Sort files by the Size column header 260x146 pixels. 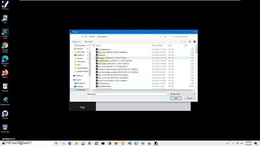[x=186, y=45]
